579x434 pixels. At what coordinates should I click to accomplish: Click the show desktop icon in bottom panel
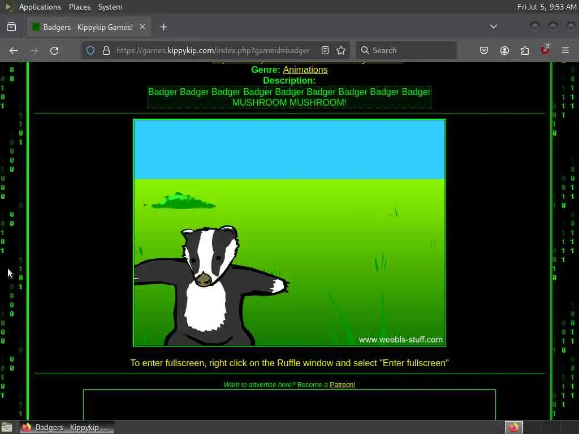[x=7, y=427]
